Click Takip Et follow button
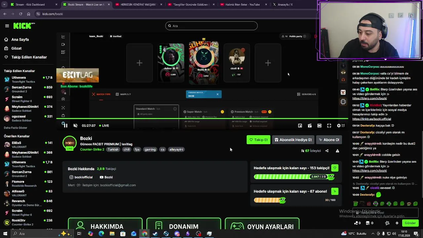 (x=258, y=140)
